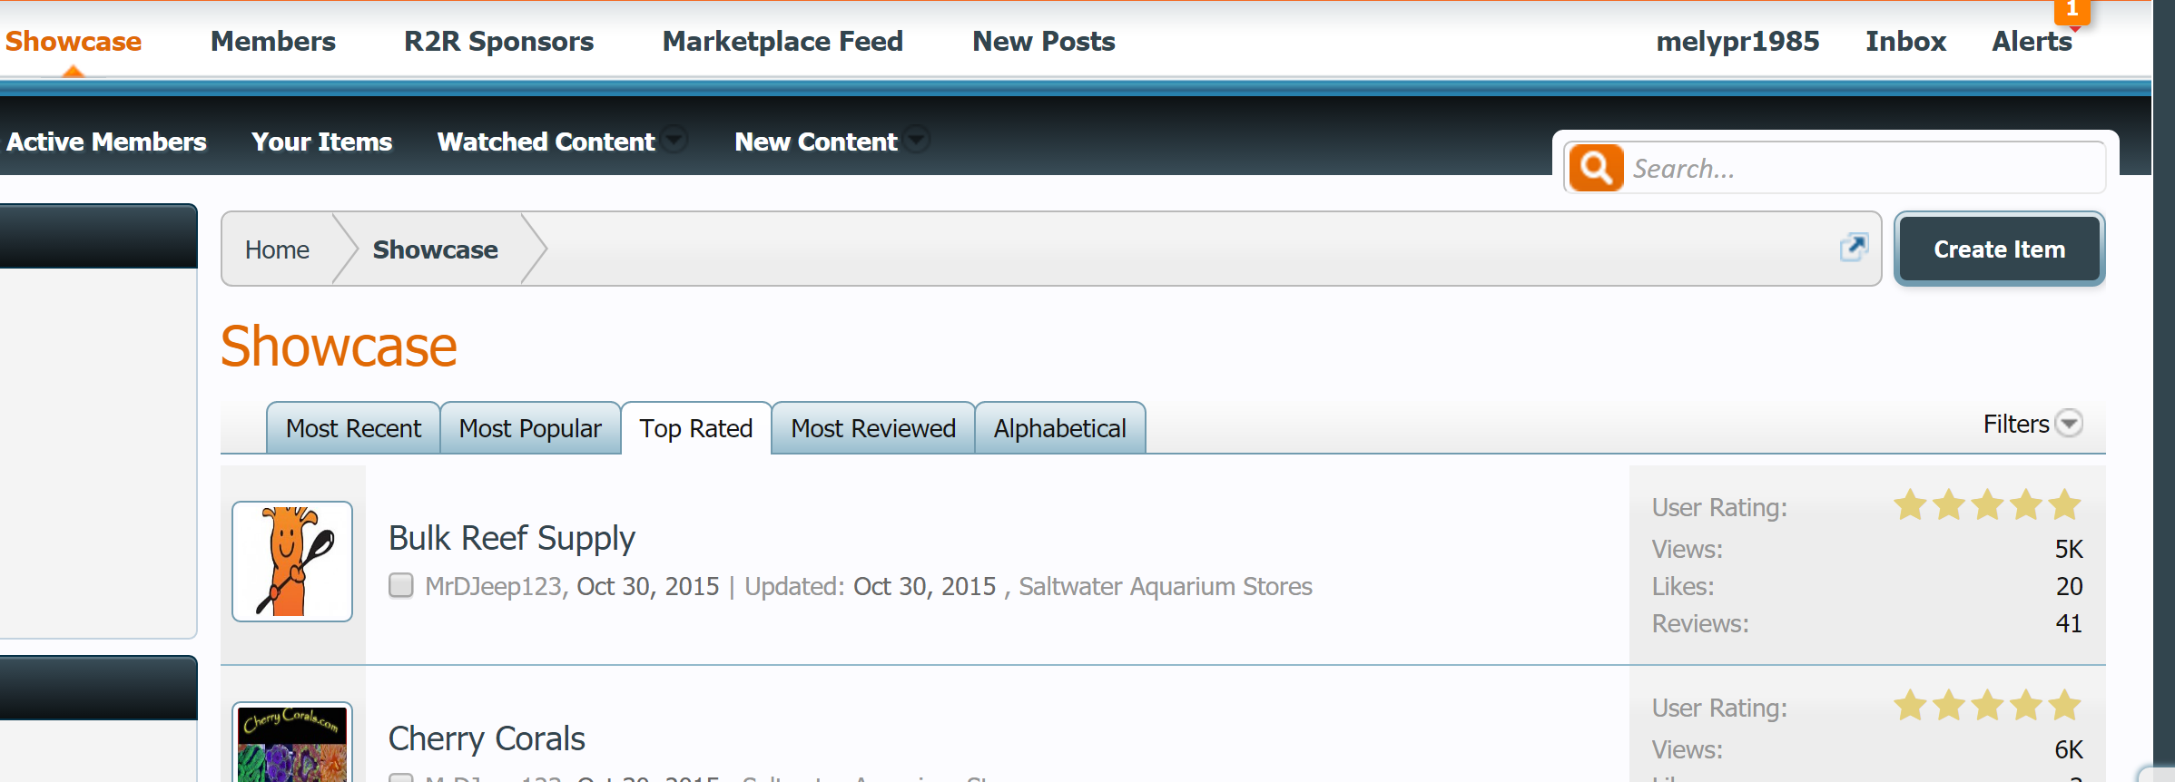Go to New Posts
2175x782 pixels.
1044,41
